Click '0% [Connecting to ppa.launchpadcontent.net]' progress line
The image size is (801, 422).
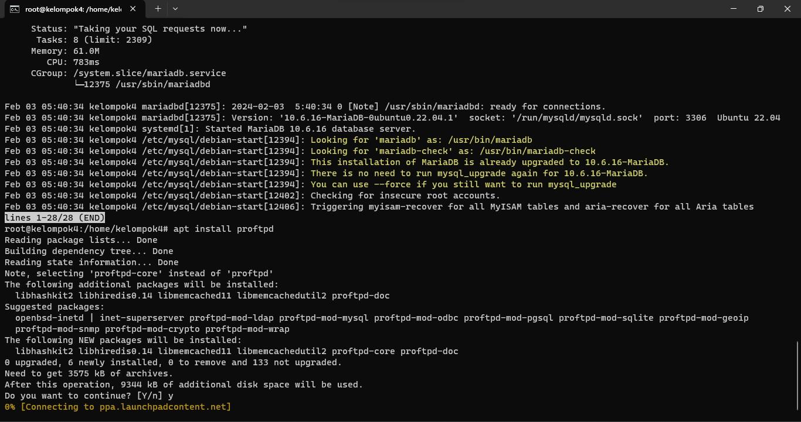pyautogui.click(x=118, y=407)
